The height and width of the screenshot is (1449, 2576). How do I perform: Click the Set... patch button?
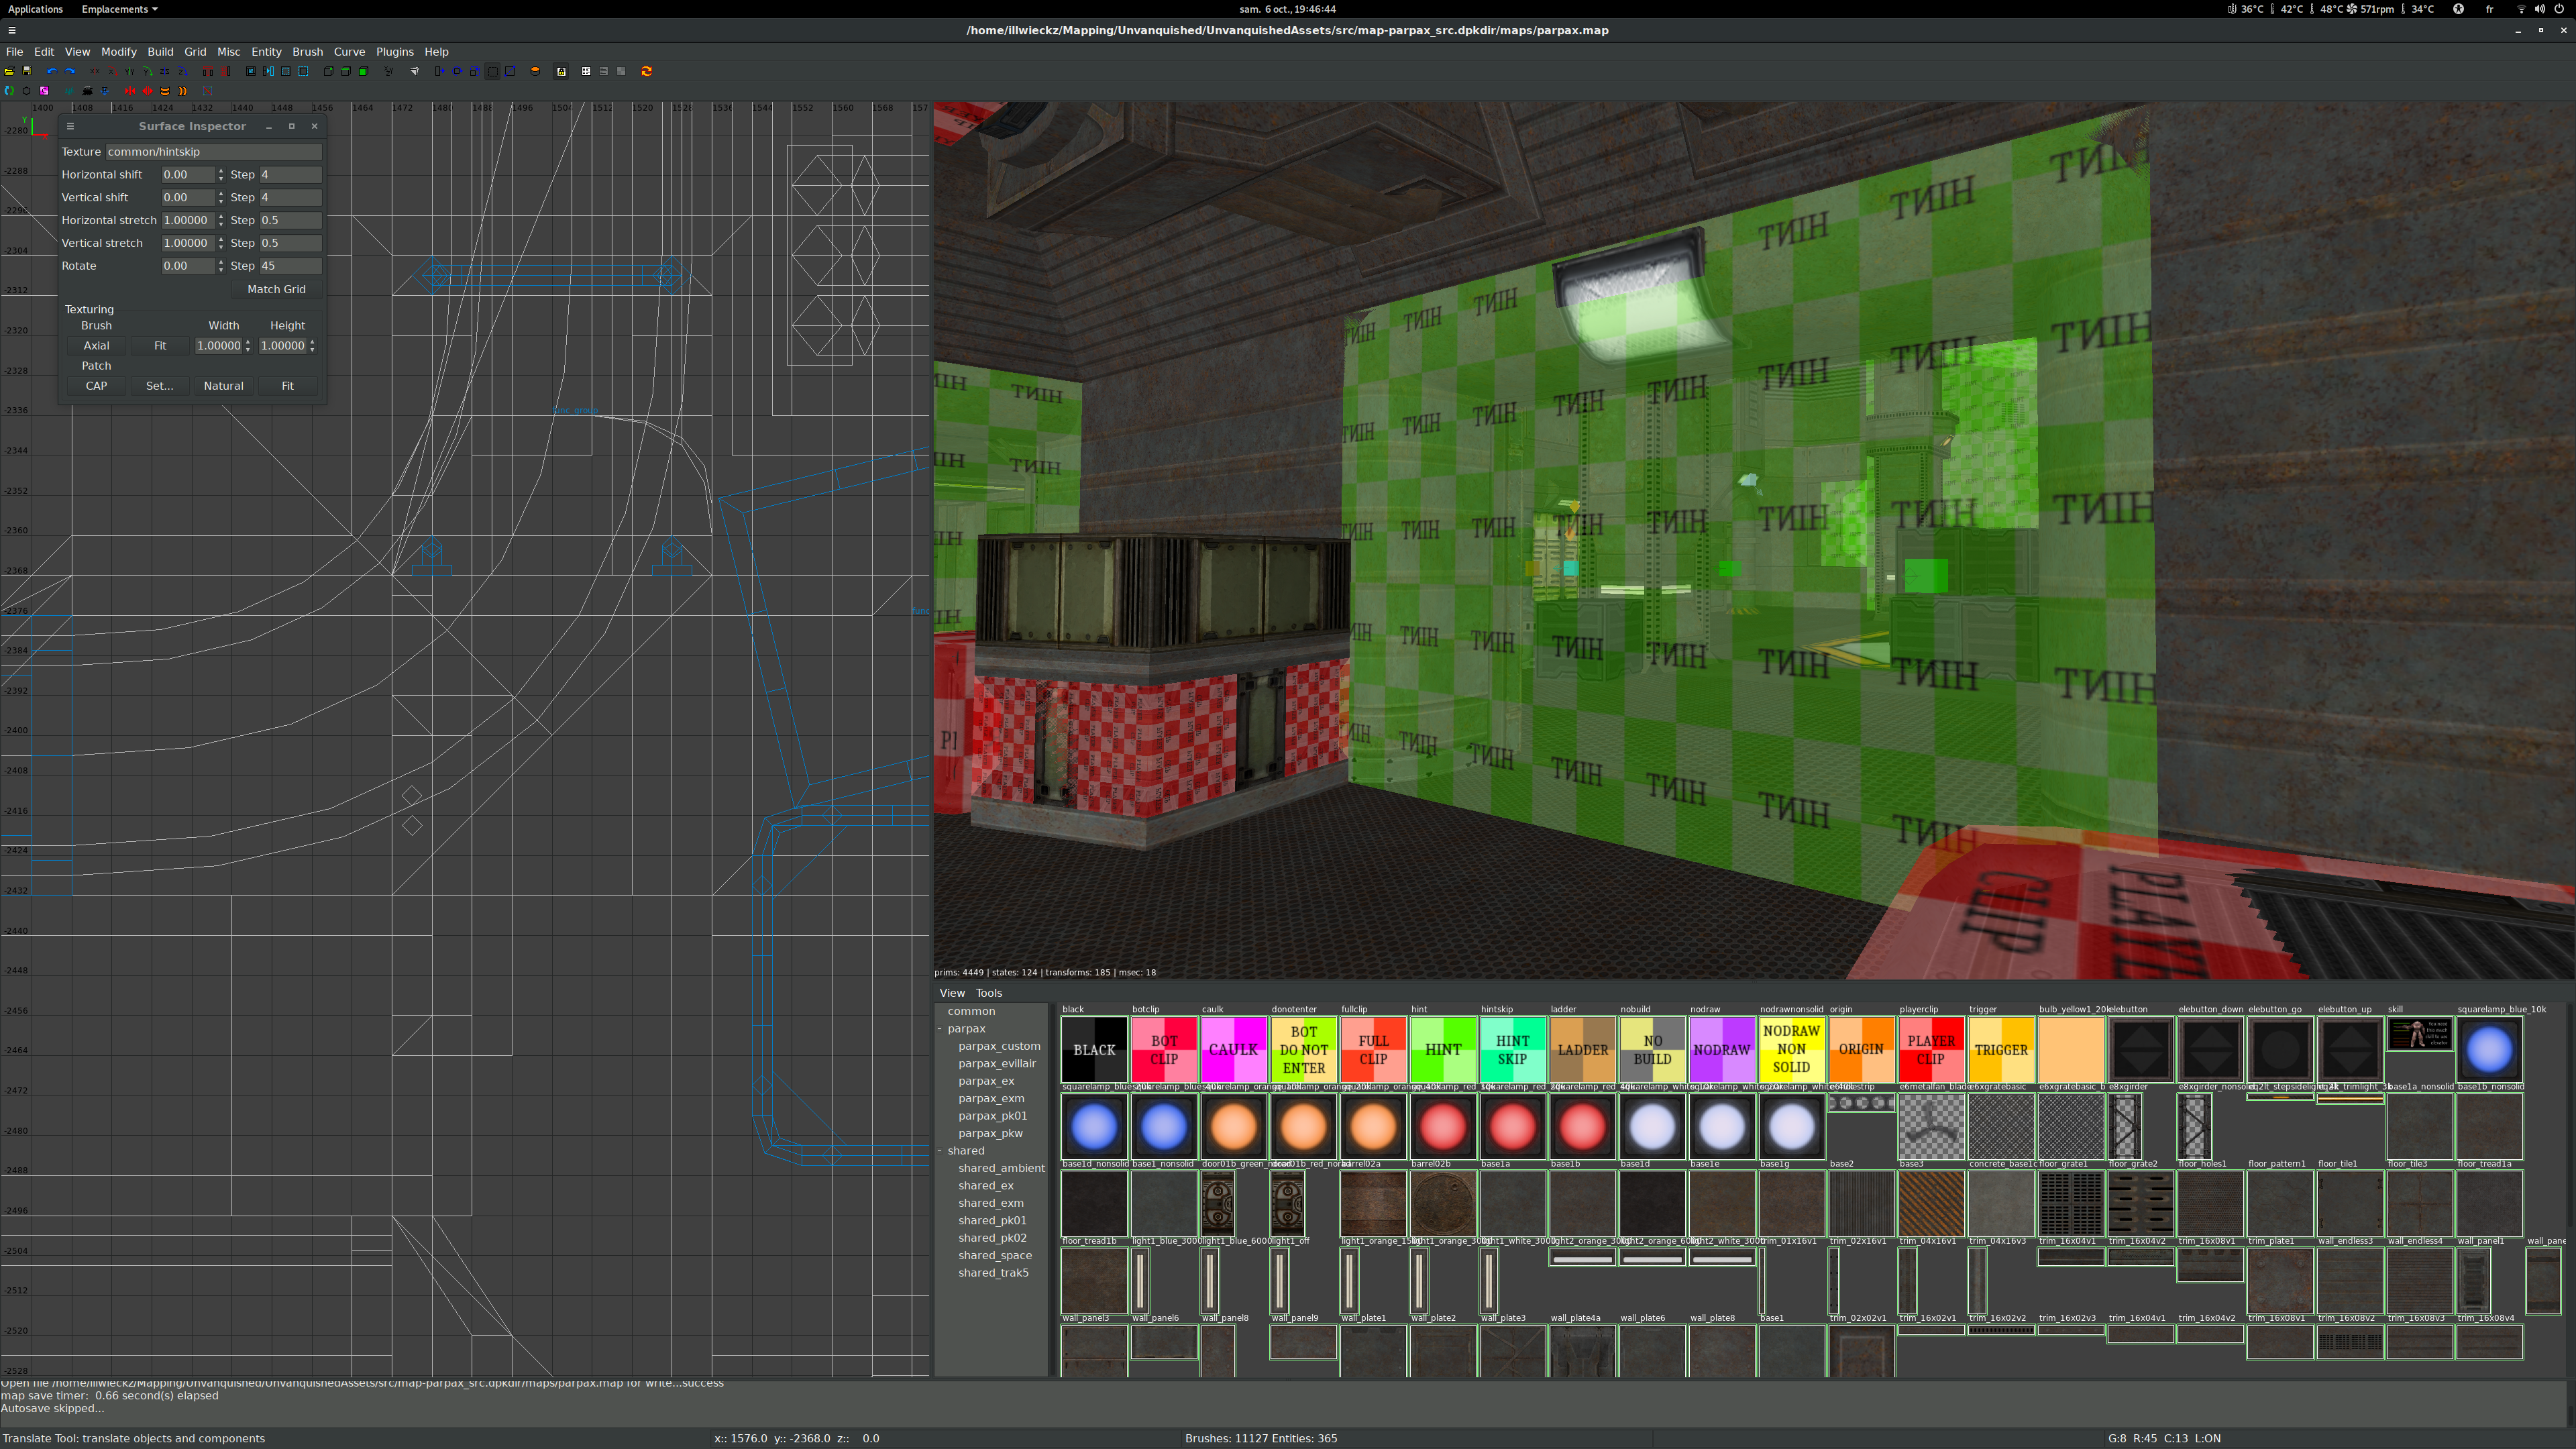tap(160, 386)
